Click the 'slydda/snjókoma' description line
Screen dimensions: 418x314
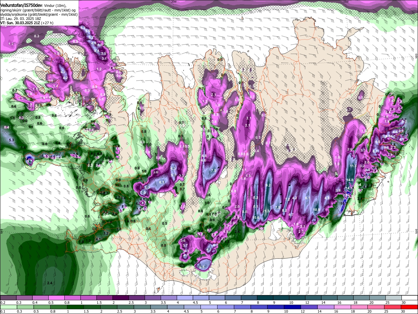[x=39, y=14]
